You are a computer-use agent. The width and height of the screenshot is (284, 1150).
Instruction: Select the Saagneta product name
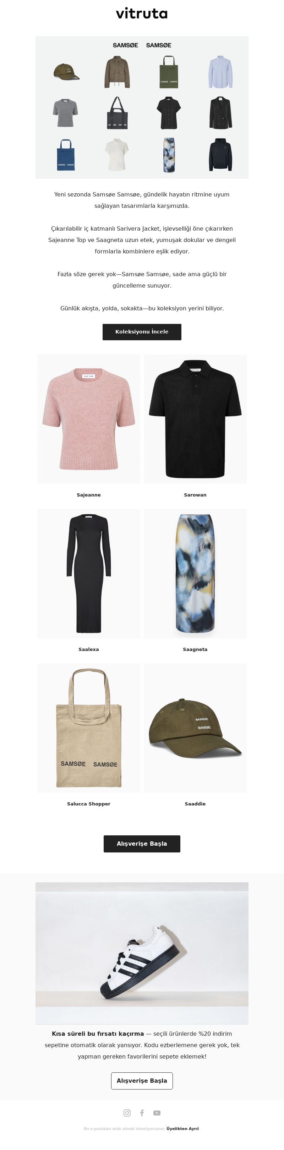coord(195,649)
